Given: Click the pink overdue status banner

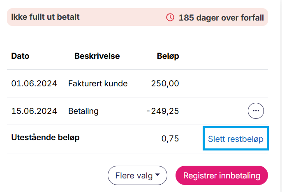Looking at the screenshot, I should pos(123,18).
